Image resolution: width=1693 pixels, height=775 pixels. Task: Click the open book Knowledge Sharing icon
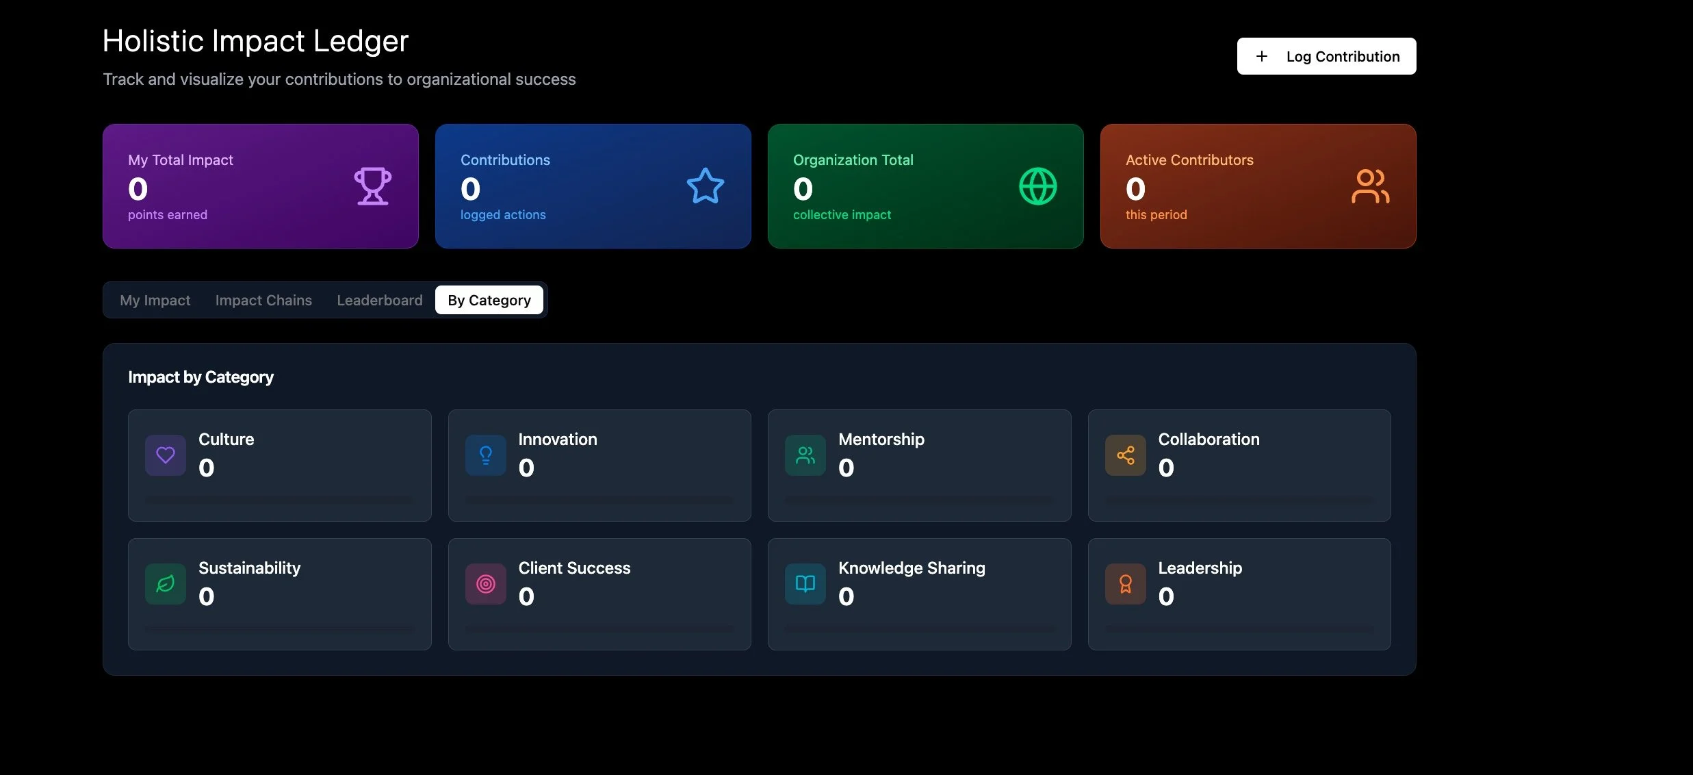[805, 584]
